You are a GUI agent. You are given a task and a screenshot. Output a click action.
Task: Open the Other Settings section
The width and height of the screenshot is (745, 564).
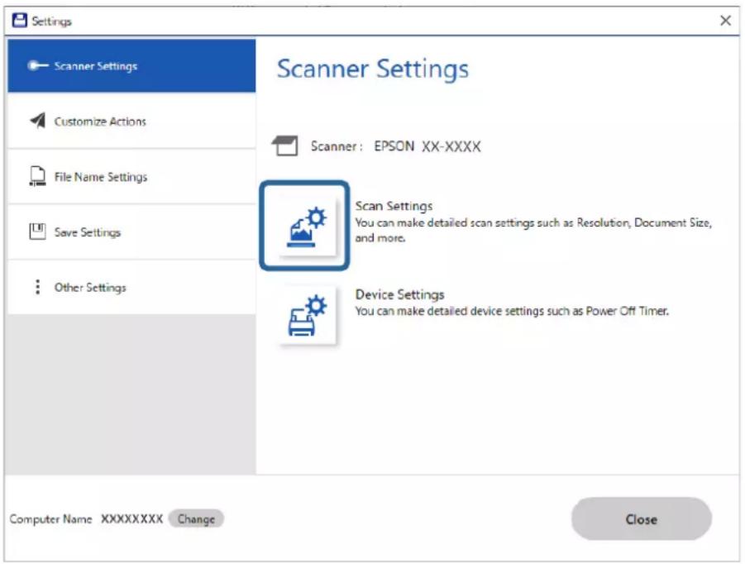(131, 287)
